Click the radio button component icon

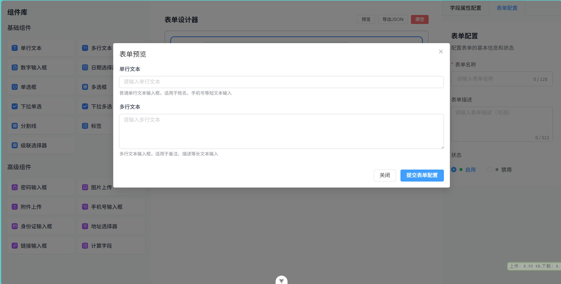pos(15,87)
